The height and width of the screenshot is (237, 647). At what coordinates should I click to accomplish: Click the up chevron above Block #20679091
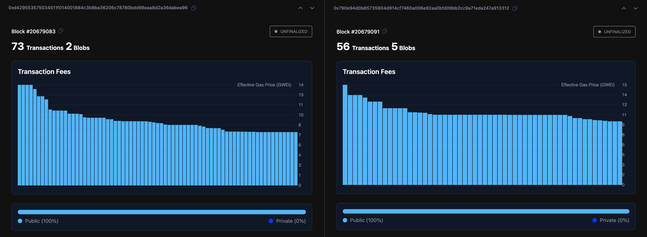click(624, 8)
